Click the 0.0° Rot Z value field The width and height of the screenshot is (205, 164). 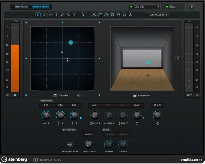(x=95, y=106)
